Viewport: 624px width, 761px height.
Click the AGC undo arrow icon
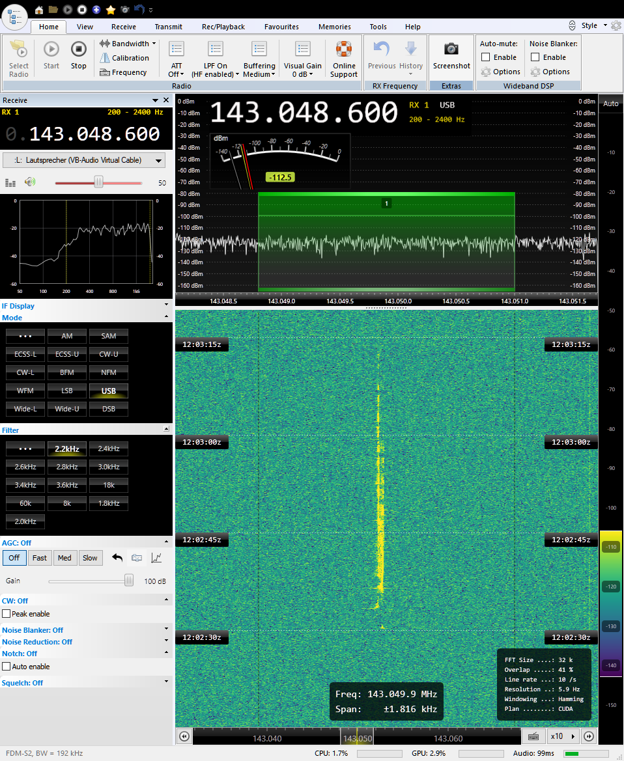coord(117,558)
